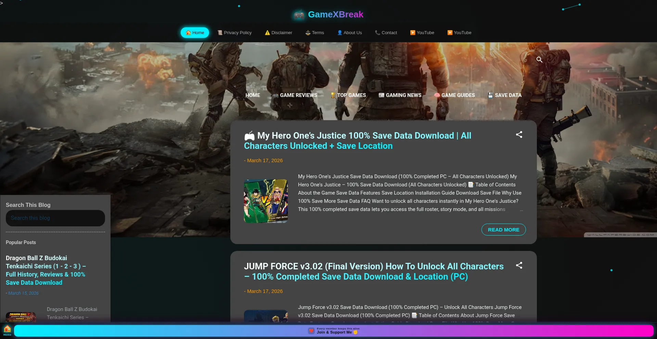Viewport: 657px width, 339px height.
Task: Click the second YouTube link in navigation
Action: coord(460,32)
